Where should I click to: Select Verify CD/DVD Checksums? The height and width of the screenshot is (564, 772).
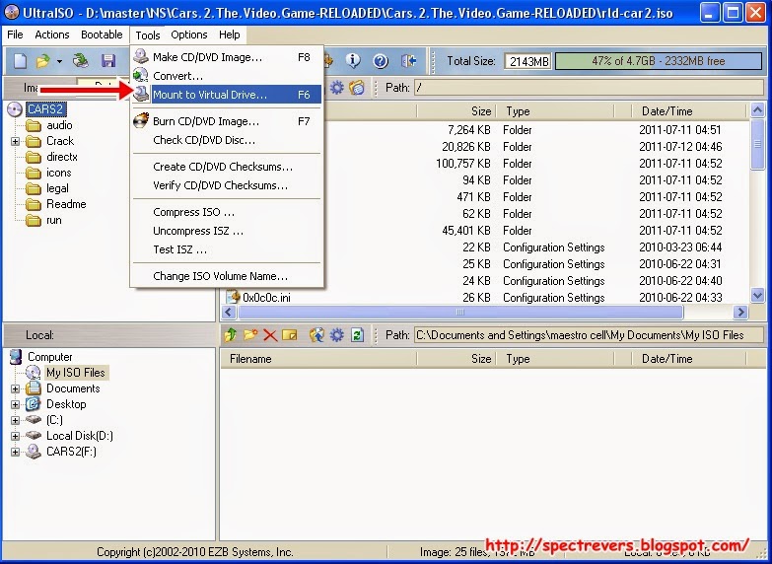pos(227,185)
